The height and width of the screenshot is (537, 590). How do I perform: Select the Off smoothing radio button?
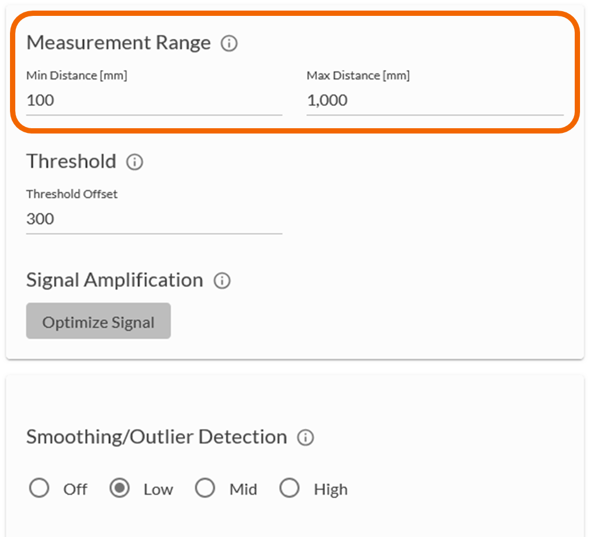click(39, 489)
